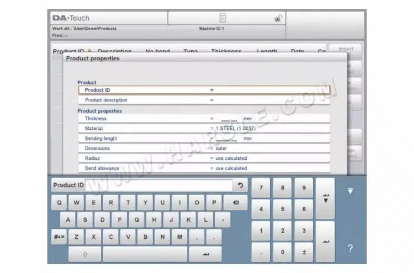The width and height of the screenshot is (414, 273).
Task: Select the Bending length field
Action: (204, 139)
